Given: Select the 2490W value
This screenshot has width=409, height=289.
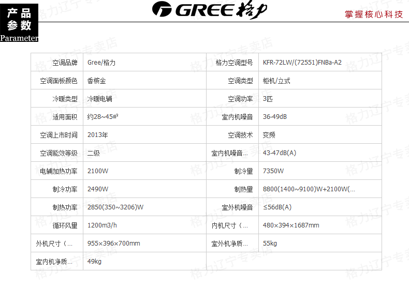Looking at the screenshot, I should 98,189.
